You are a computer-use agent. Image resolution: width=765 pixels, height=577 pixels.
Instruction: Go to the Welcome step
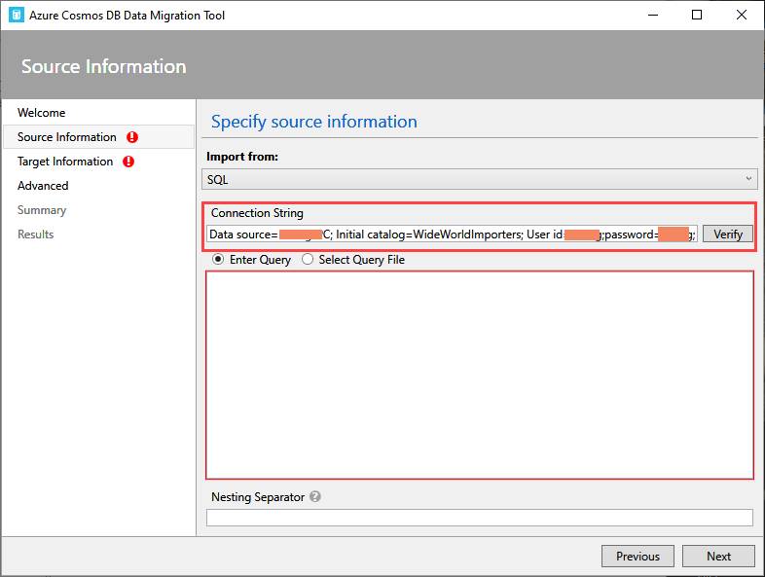coord(42,113)
